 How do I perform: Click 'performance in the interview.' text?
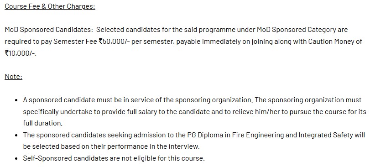(x=154, y=146)
